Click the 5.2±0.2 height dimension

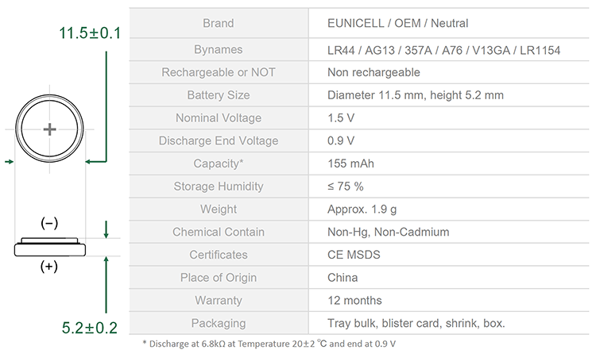(90, 328)
